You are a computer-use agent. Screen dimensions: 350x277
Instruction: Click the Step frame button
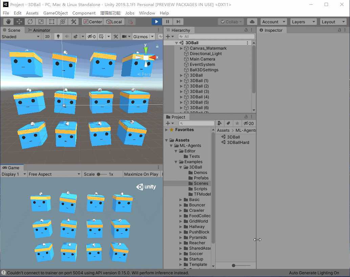click(178, 22)
